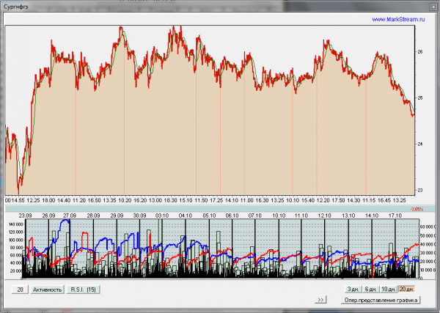This screenshot has width=440, height=313.
Task: Click the 17.10 date label
Action: [x=395, y=216]
